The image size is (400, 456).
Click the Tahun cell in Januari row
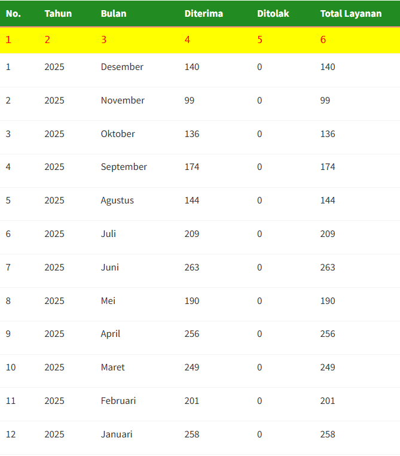pyautogui.click(x=54, y=434)
